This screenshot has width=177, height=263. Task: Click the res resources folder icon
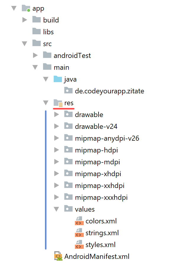click(x=58, y=103)
